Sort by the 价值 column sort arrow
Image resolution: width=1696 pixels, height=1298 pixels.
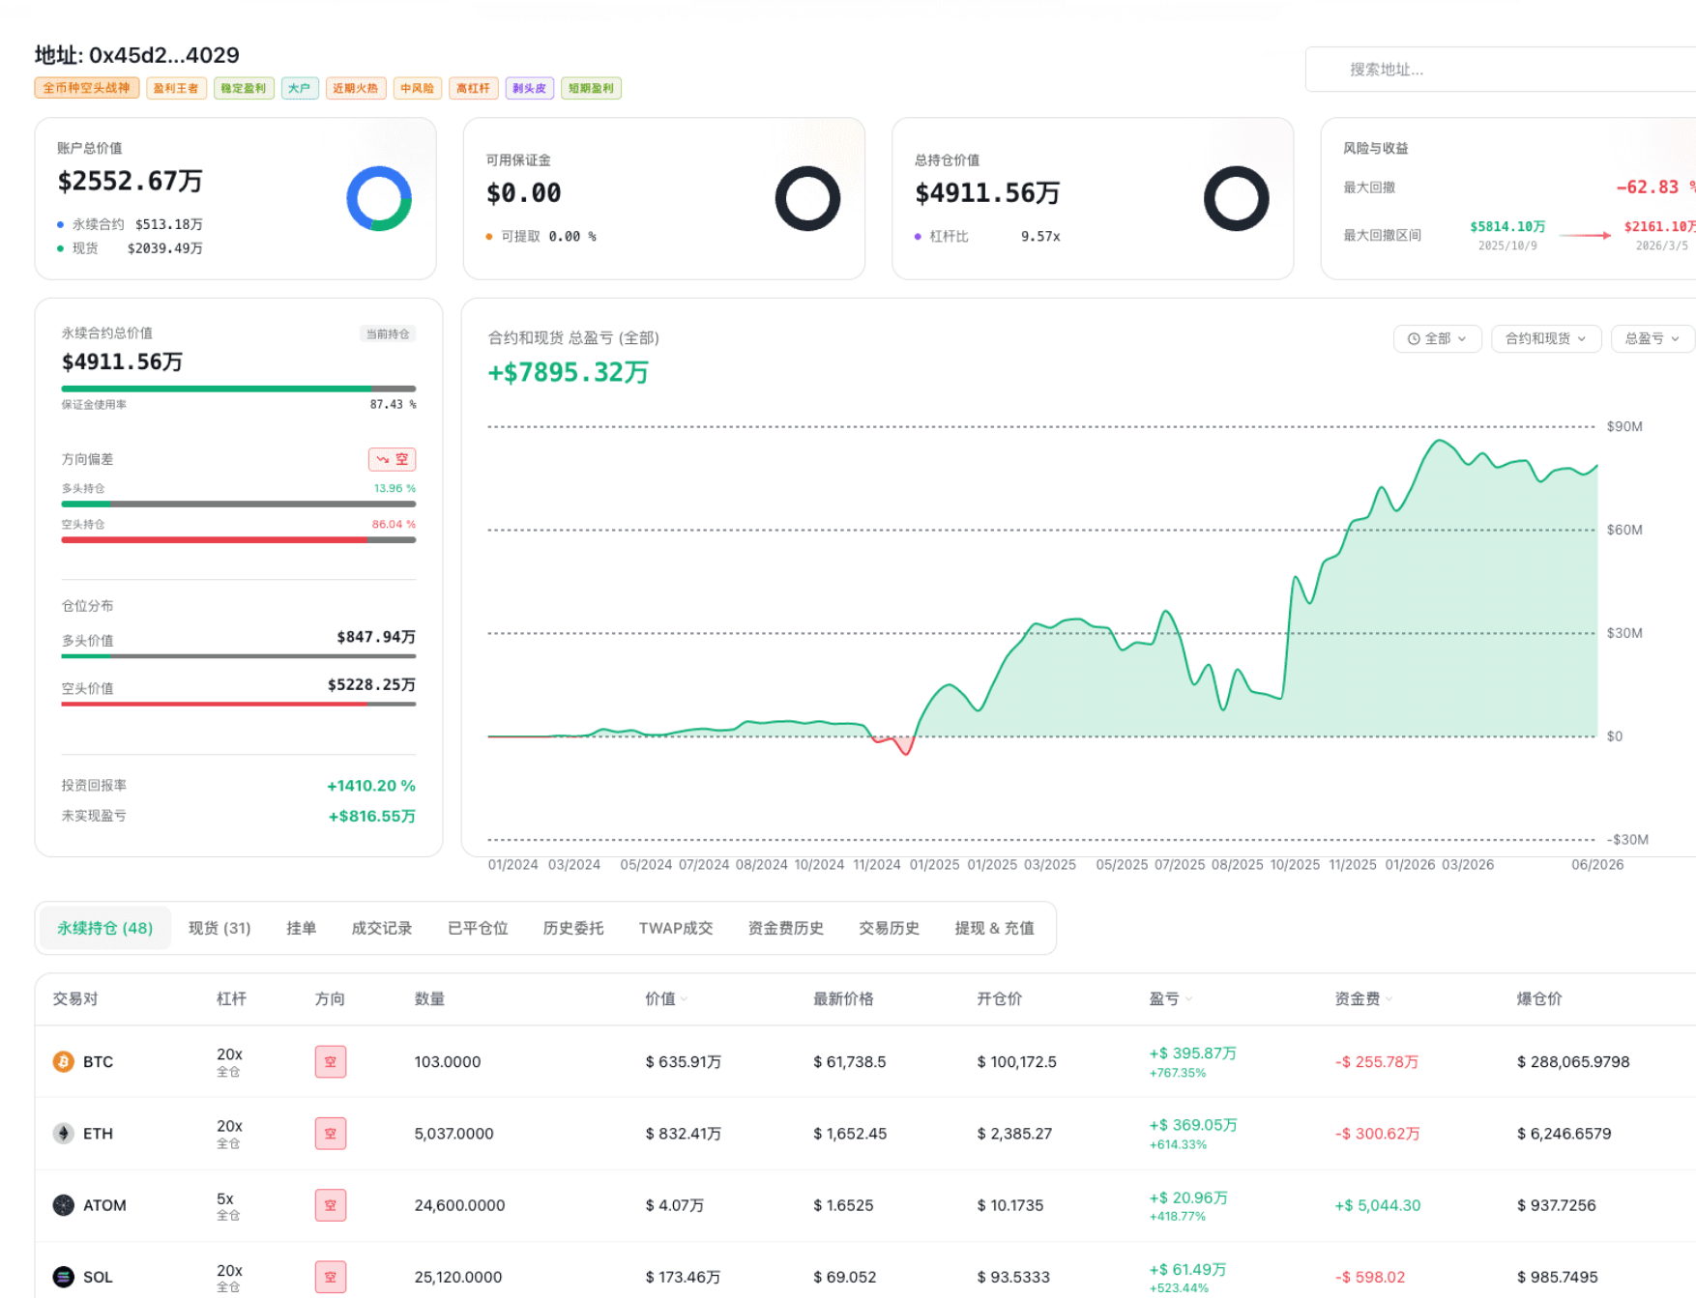pyautogui.click(x=685, y=999)
